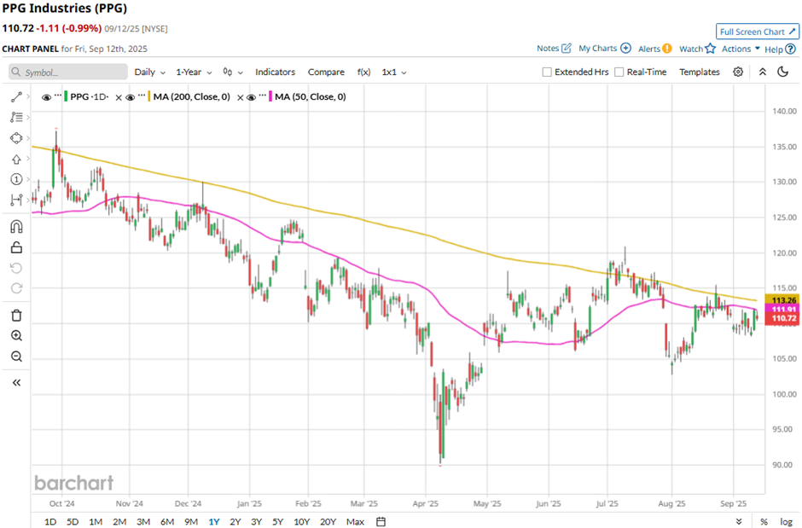Pick the arrow marker tool
The image size is (802, 528).
[16, 159]
